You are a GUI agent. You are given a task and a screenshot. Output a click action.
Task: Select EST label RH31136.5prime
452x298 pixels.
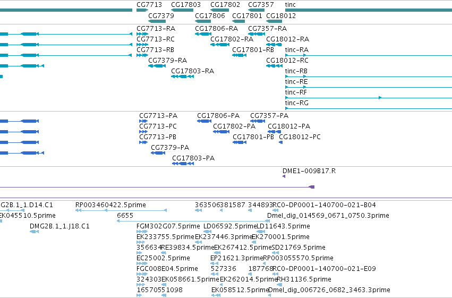(304, 279)
